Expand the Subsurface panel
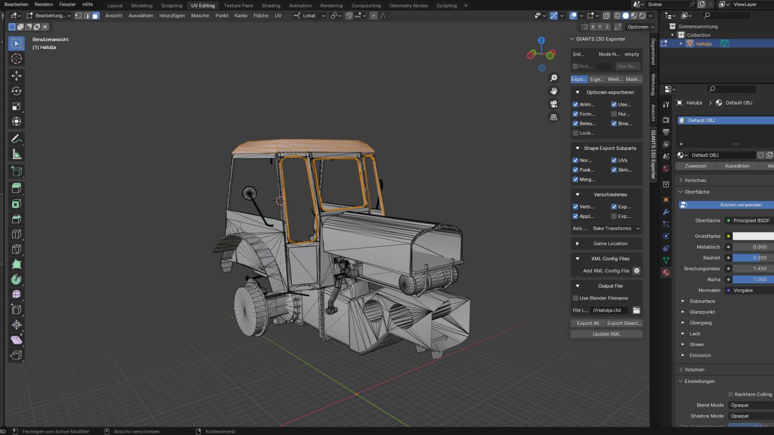The height and width of the screenshot is (435, 774). (683, 301)
